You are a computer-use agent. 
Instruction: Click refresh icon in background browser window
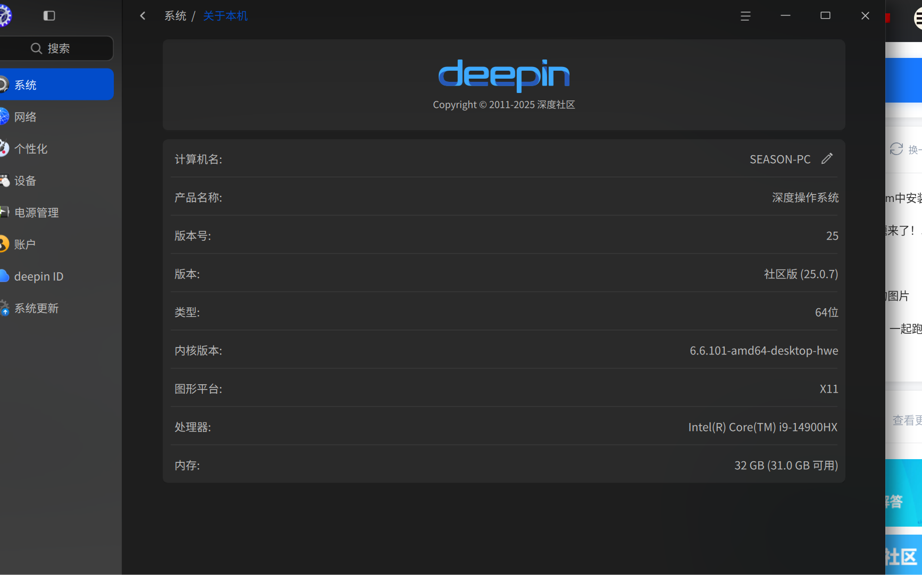(x=896, y=149)
